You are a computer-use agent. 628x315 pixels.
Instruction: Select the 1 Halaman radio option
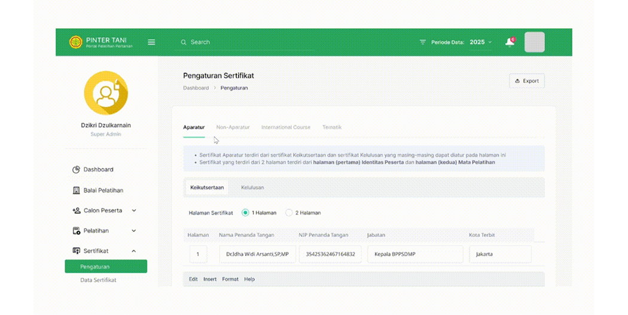click(245, 213)
